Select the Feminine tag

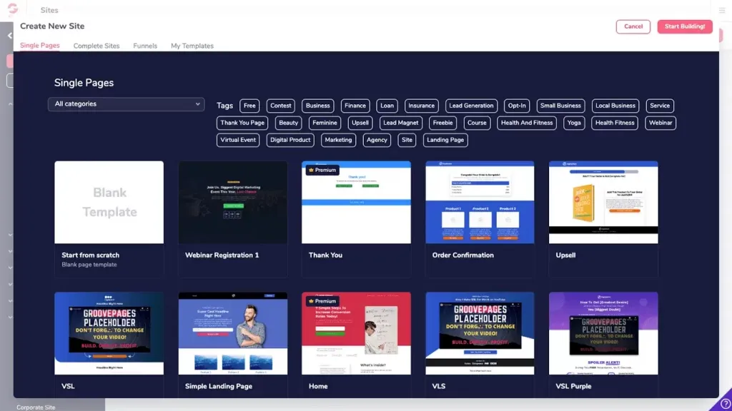pyautogui.click(x=325, y=123)
